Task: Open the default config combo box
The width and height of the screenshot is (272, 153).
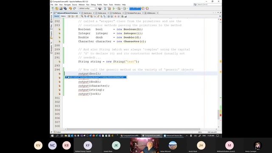Action: 88,8
